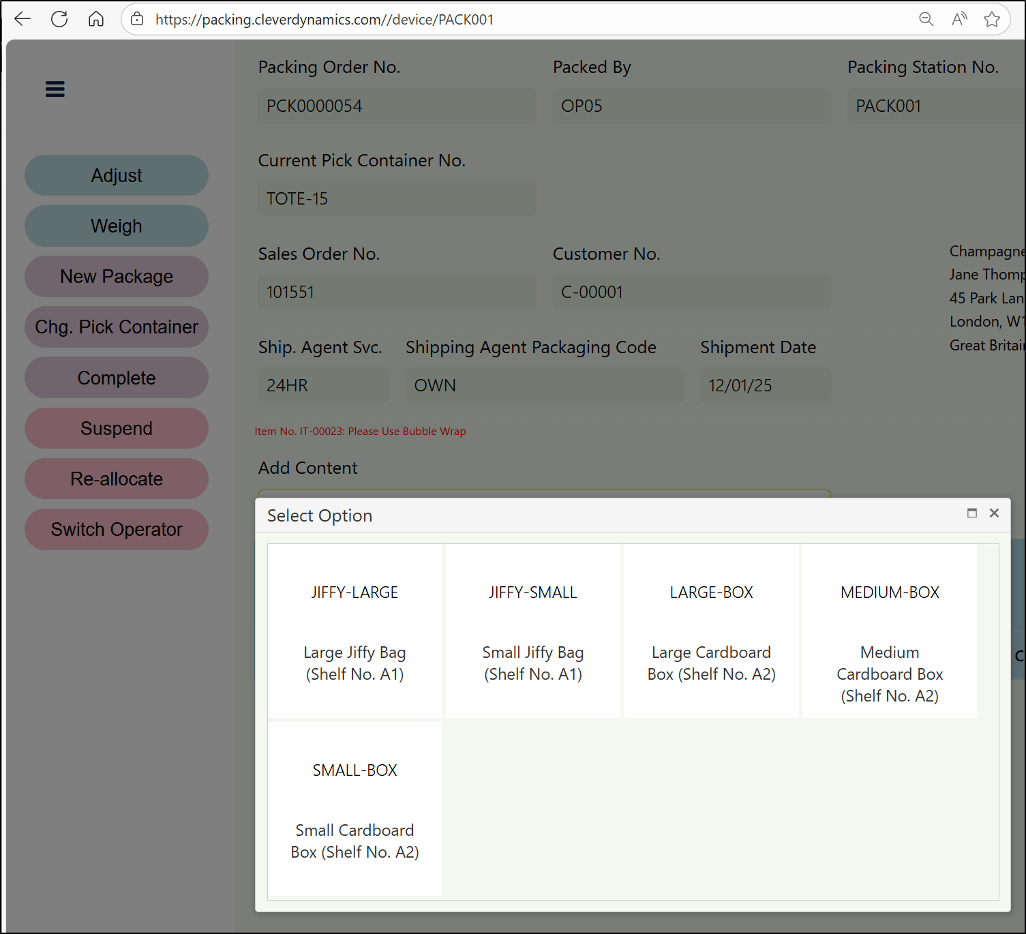
Task: Close the Select Option dialog
Action: tap(994, 513)
